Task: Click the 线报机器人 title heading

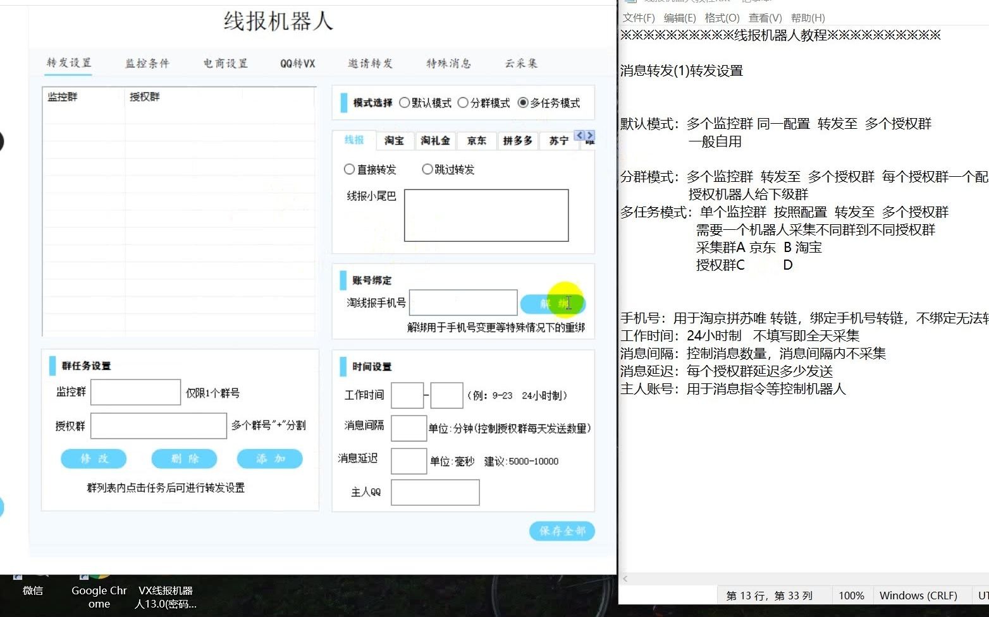Action: [x=278, y=21]
